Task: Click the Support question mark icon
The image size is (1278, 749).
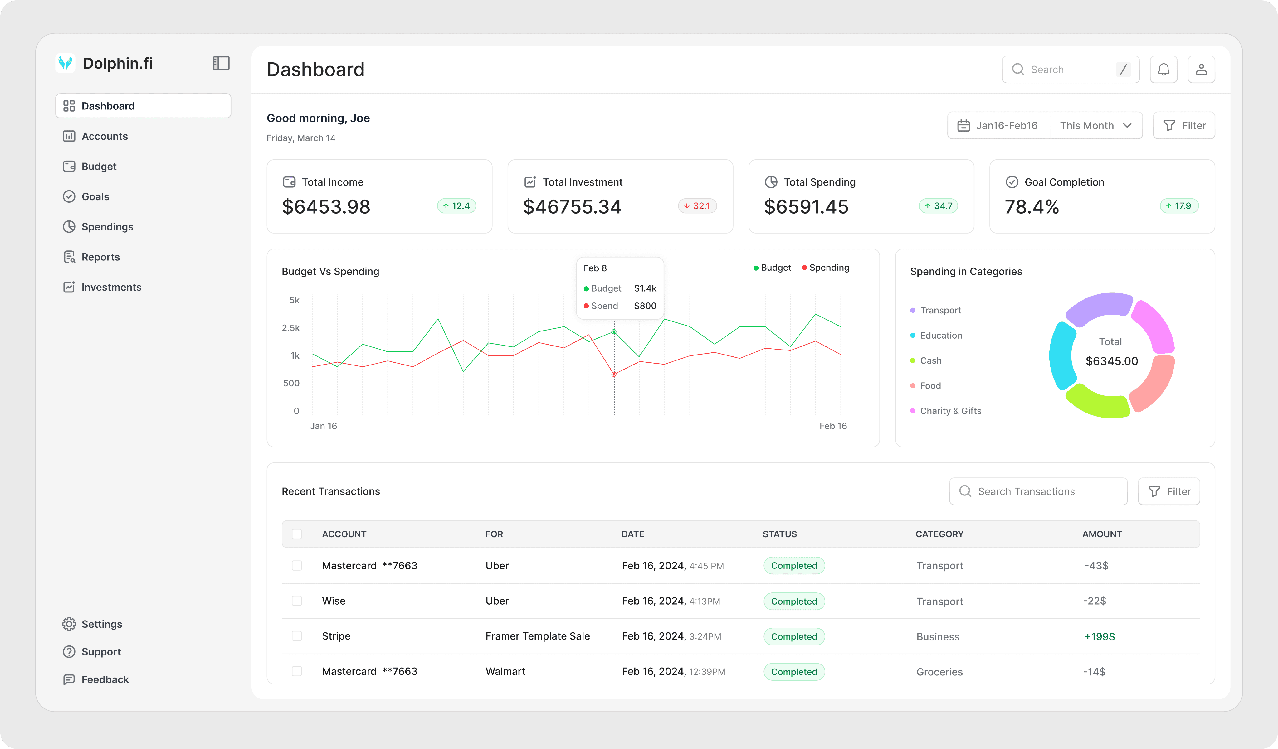Action: [x=69, y=652]
